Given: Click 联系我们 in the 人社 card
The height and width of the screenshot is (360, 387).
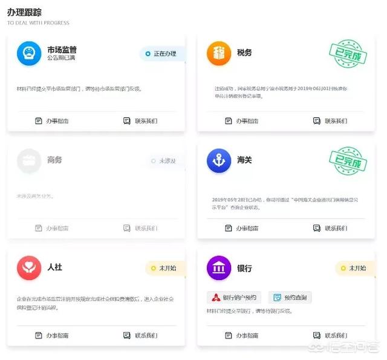Looking at the screenshot, I should pos(140,335).
